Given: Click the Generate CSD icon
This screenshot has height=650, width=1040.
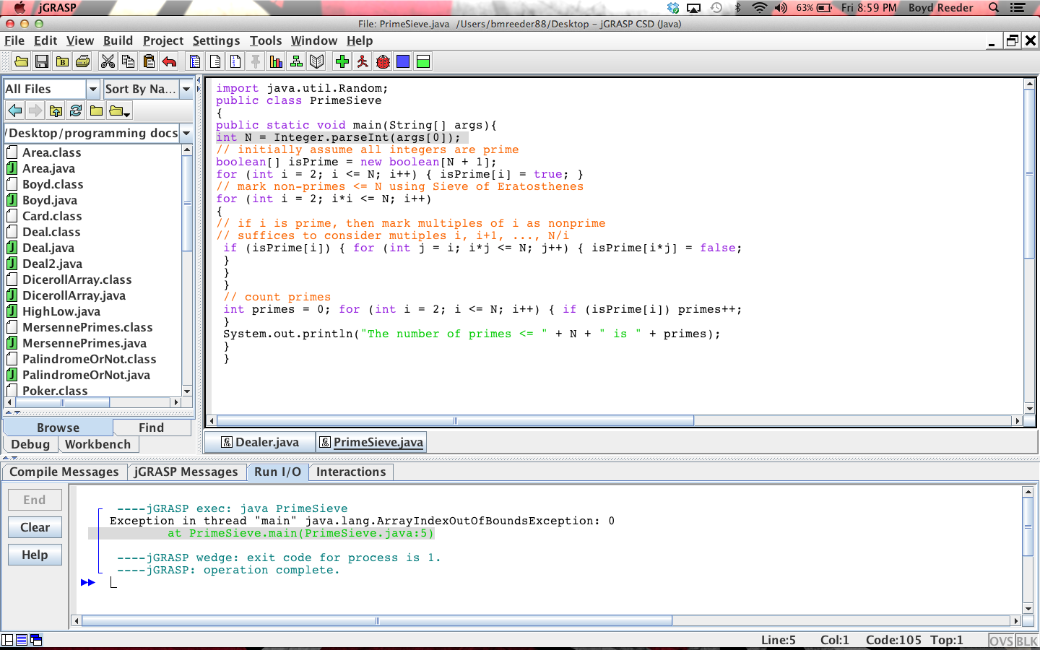Looking at the screenshot, I should coord(195,61).
